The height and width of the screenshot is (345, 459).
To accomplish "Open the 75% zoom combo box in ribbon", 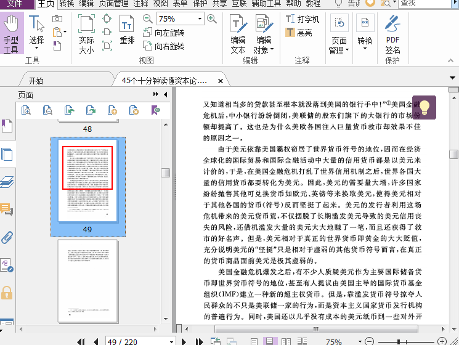I will click(x=180, y=19).
